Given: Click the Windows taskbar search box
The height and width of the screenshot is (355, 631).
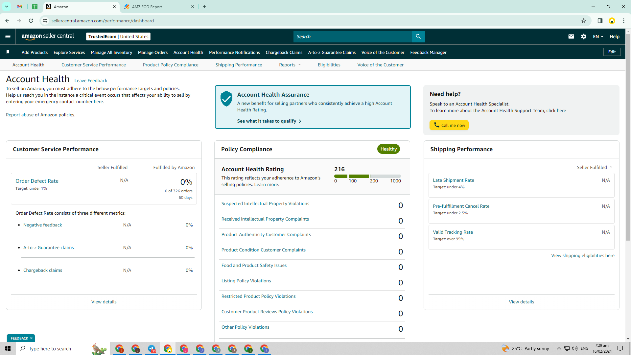Looking at the screenshot, I should pos(63,348).
